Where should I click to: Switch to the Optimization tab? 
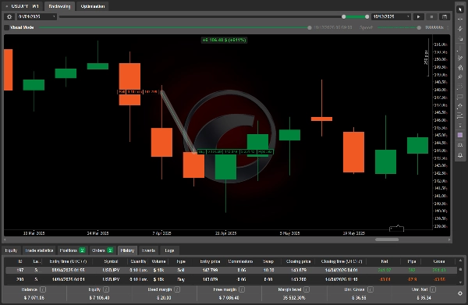(x=93, y=6)
